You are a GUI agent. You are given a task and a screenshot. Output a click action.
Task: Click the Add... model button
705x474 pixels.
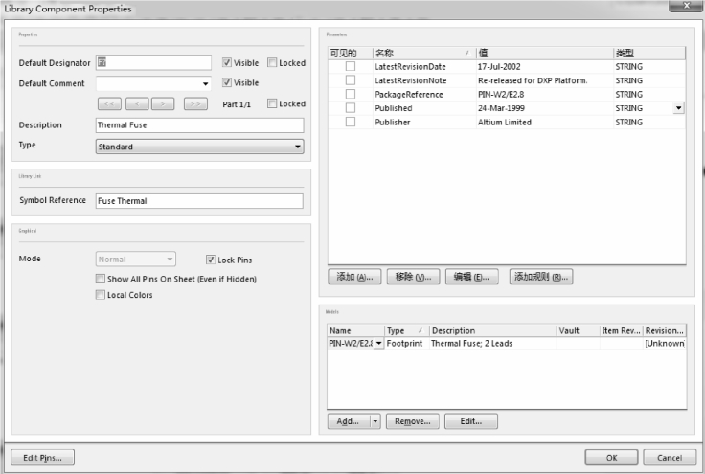coord(349,421)
